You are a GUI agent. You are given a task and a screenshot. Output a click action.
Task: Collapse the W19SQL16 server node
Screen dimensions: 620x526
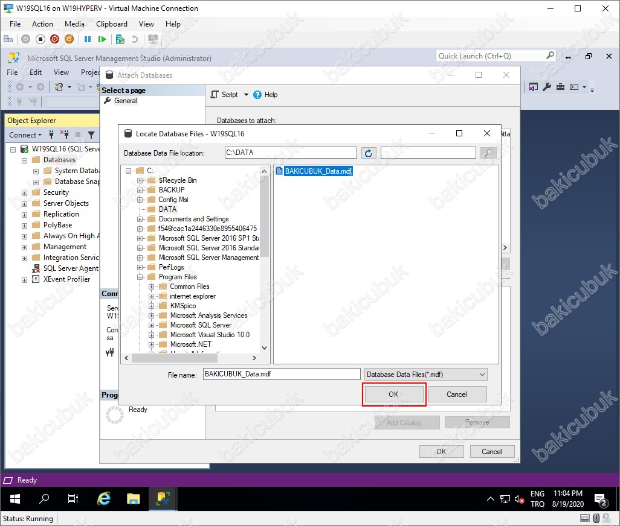pyautogui.click(x=13, y=150)
